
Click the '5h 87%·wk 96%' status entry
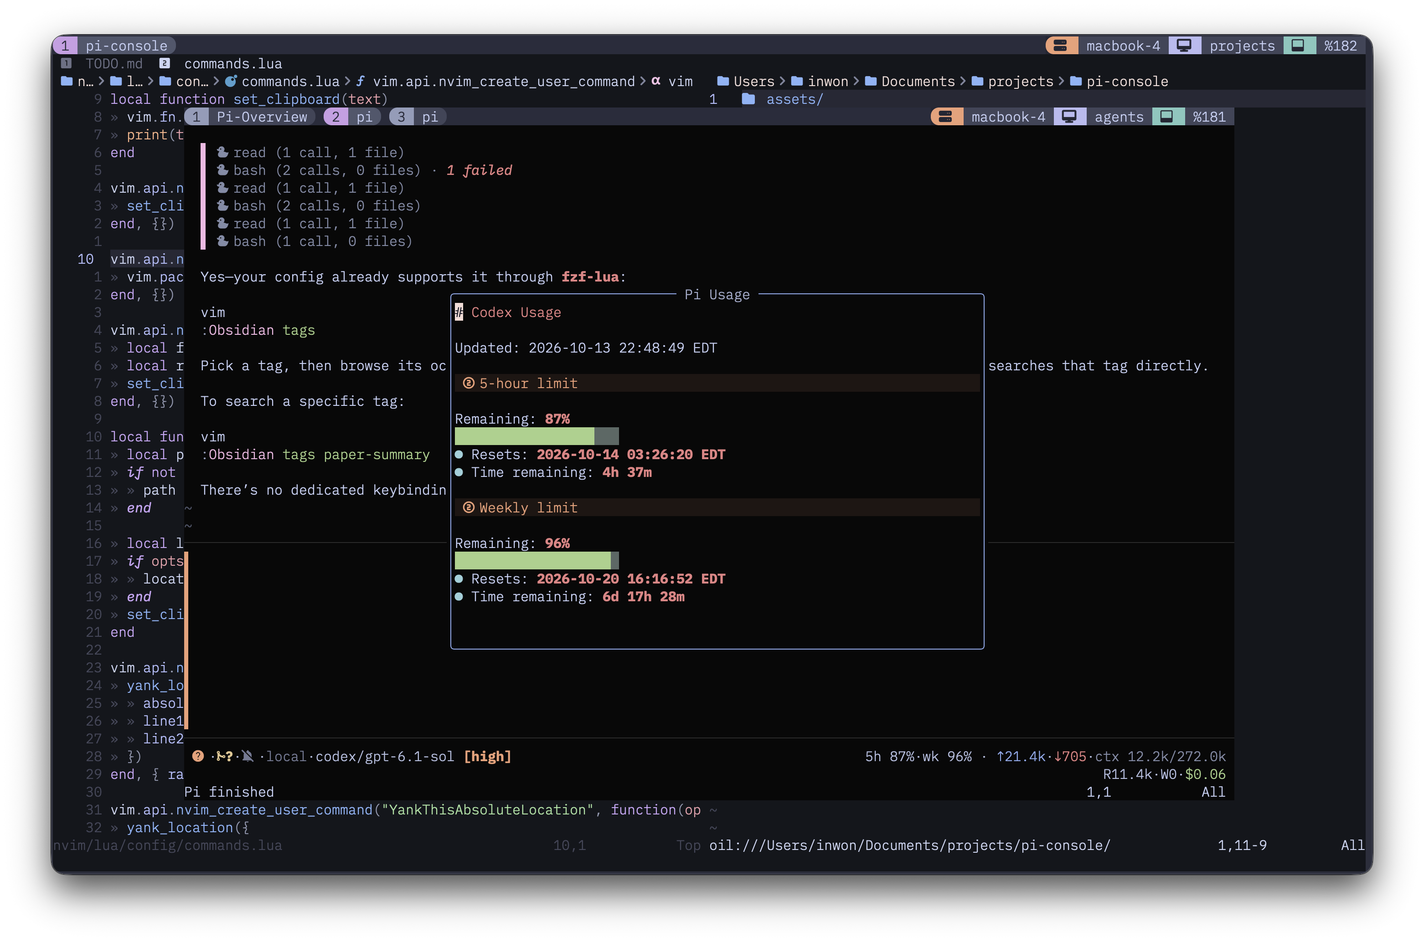(918, 756)
